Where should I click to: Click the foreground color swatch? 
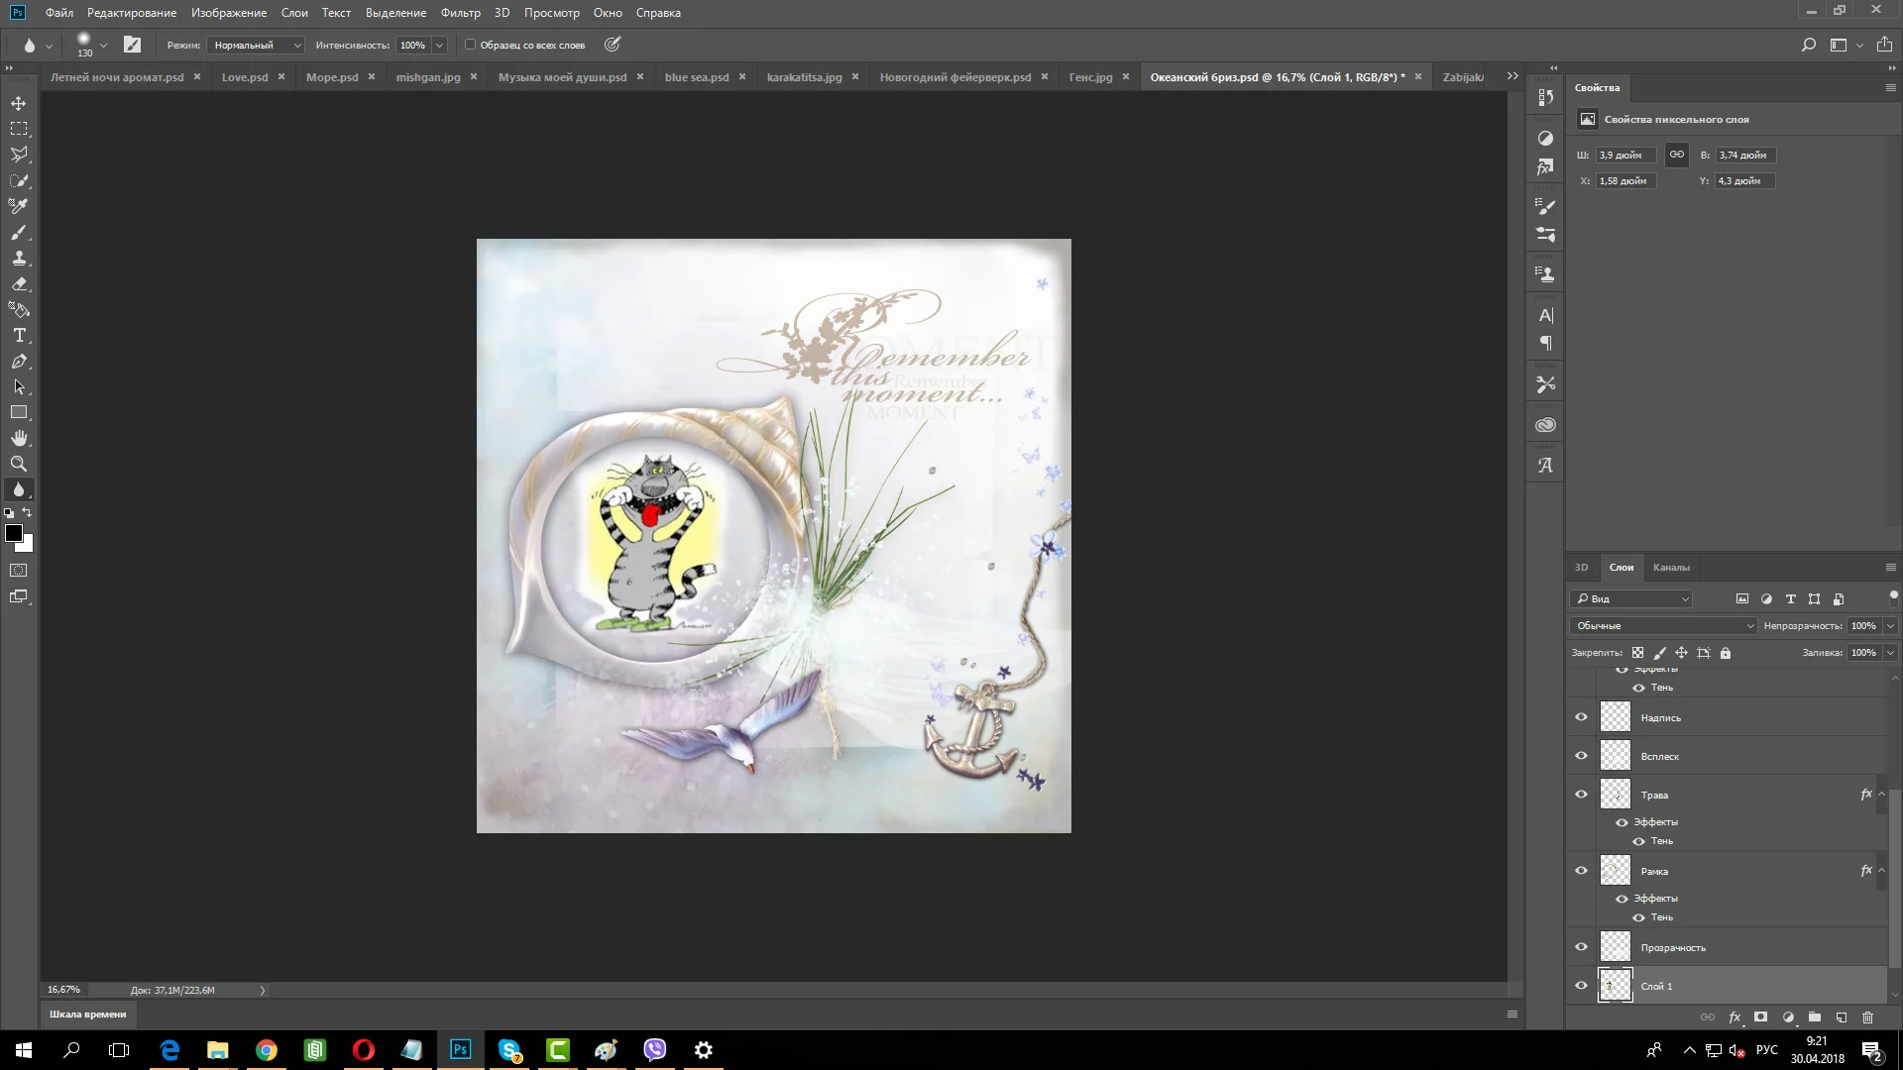14,534
